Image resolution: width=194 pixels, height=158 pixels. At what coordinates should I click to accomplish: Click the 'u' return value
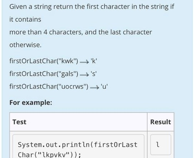click(x=104, y=87)
